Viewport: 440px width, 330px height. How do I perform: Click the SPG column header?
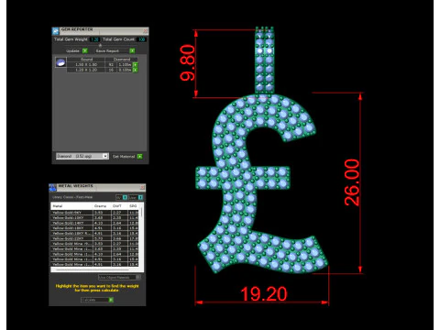(133, 206)
